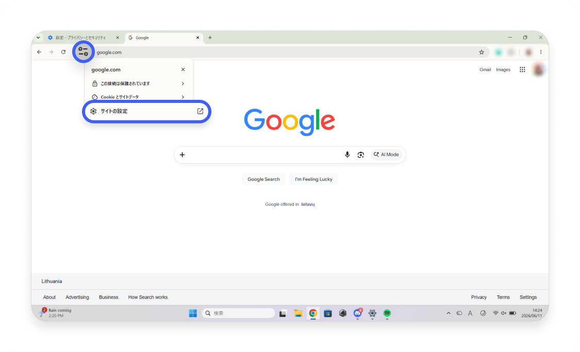This screenshot has height=352, width=580.
Task: Open the tab search dropdown arrow
Action: click(x=38, y=37)
